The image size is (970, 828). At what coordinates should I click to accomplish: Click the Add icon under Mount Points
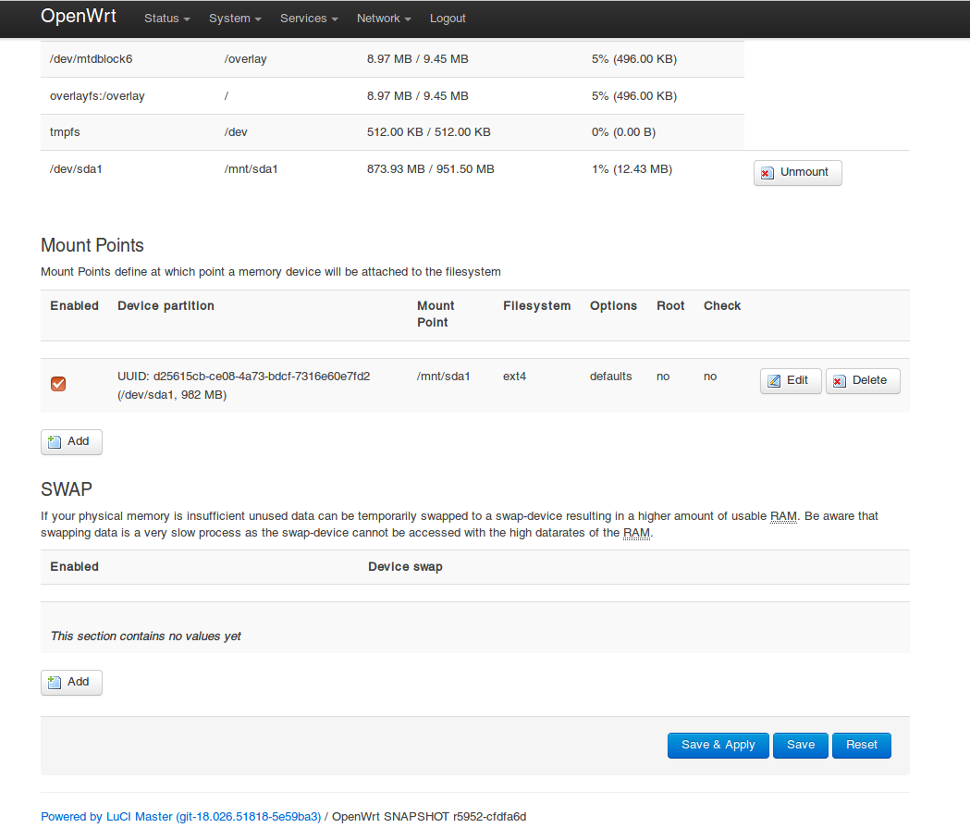55,441
